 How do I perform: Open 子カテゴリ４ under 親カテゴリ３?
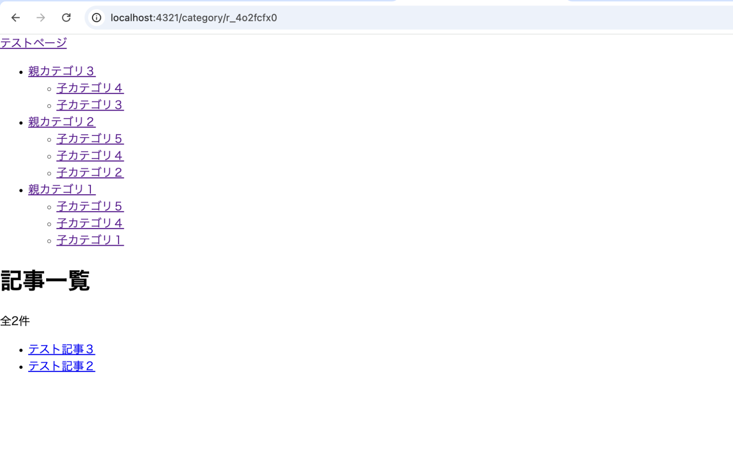(90, 88)
